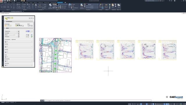Toggle check icon beside third NLCS dropdown
Screen dimensions: 186x105
click(19, 35)
